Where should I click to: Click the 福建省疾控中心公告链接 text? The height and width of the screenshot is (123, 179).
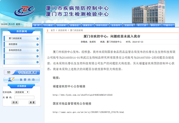pos(69,86)
